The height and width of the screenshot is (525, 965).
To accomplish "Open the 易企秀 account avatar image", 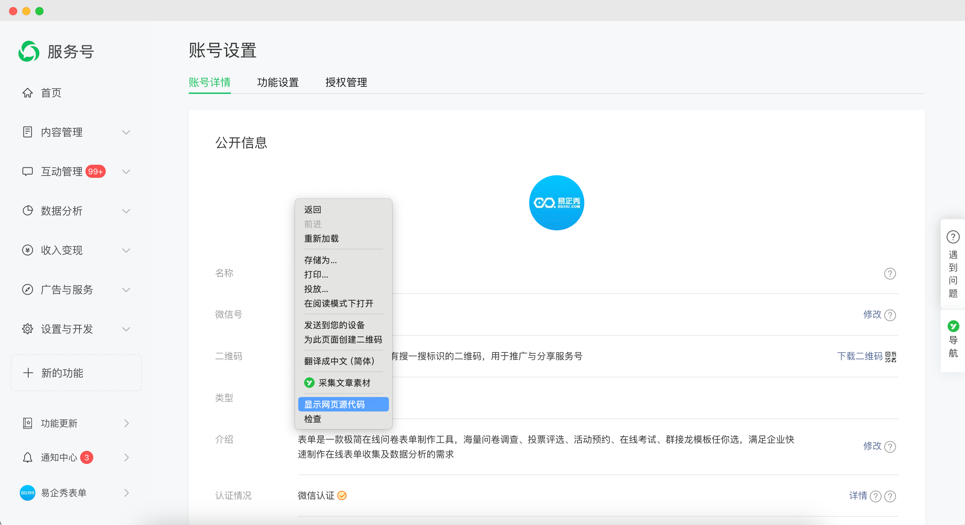I will (x=556, y=202).
